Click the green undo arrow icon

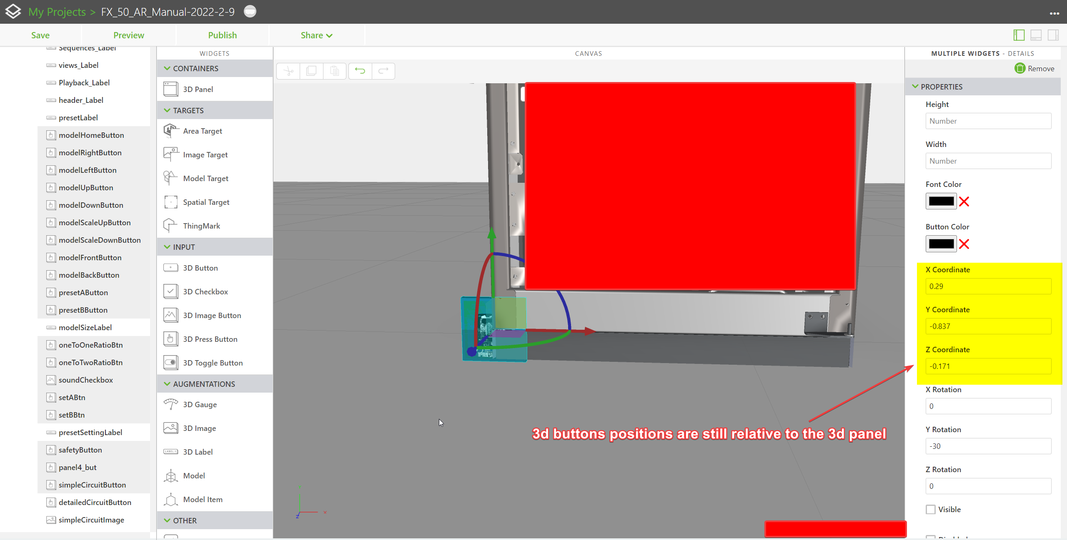pos(359,71)
